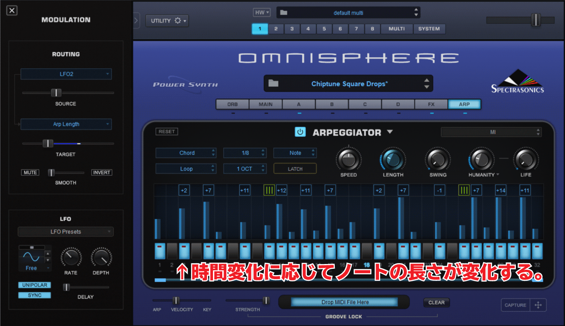This screenshot has width=565, height=326.
Task: Toggle arpeggiator step 18 button
Action: pos(367,251)
